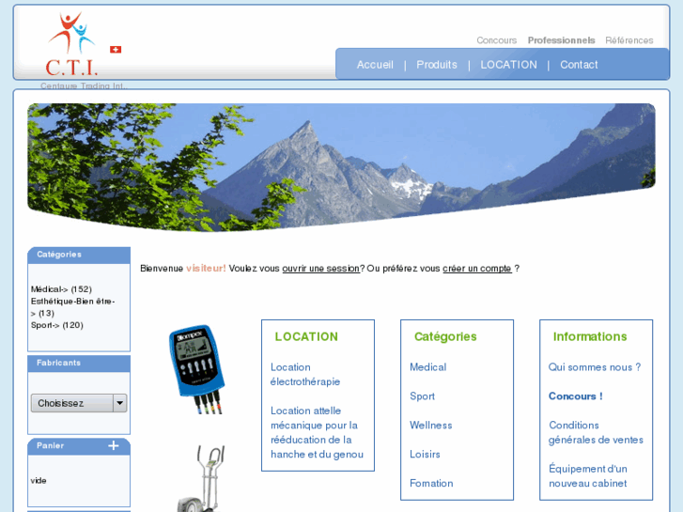The height and width of the screenshot is (512, 683).
Task: Open the Loisirs category link
Action: (x=425, y=455)
